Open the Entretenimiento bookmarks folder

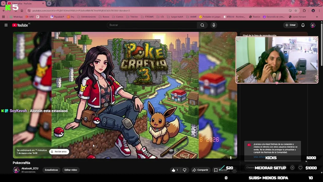click(87, 17)
